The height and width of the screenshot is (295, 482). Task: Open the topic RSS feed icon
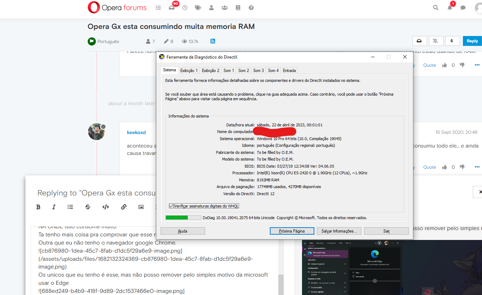click(x=213, y=41)
